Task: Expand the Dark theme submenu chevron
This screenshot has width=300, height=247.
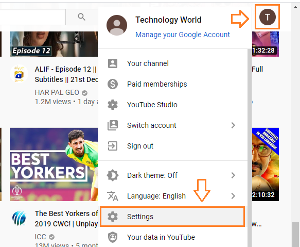Action: pyautogui.click(x=233, y=175)
